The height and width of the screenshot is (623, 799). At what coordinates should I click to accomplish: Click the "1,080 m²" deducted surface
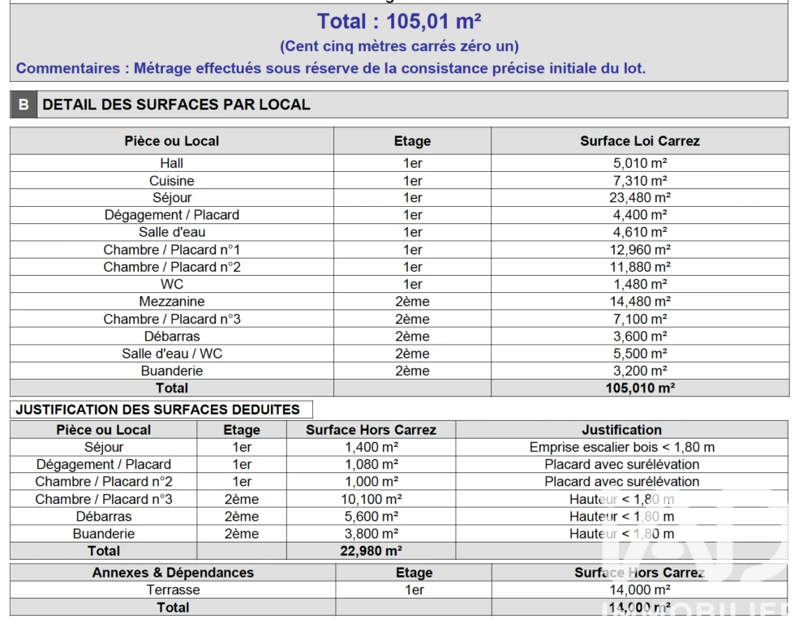pyautogui.click(x=372, y=465)
